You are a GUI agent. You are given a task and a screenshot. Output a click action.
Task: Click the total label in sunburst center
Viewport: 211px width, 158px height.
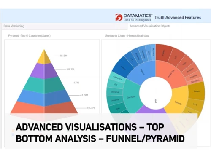156,101
